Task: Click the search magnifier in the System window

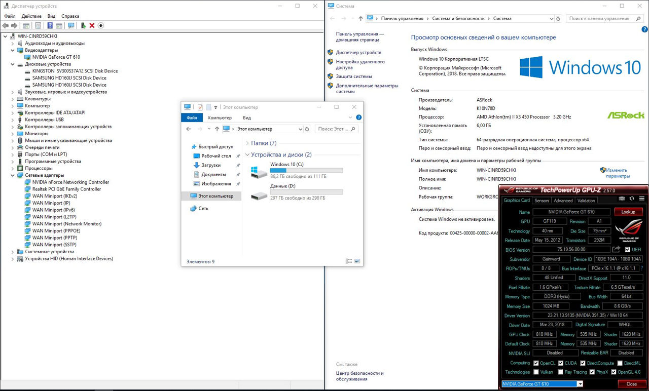Action: (639, 18)
